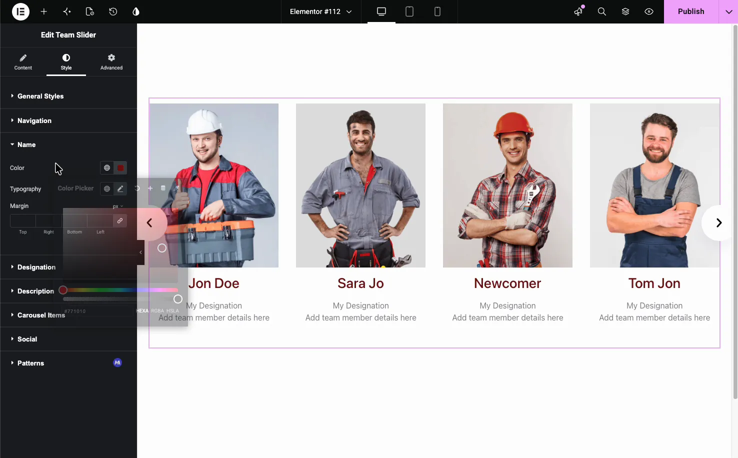Image resolution: width=738 pixels, height=458 pixels.
Task: Toggle the page preview eye icon
Action: (649, 11)
